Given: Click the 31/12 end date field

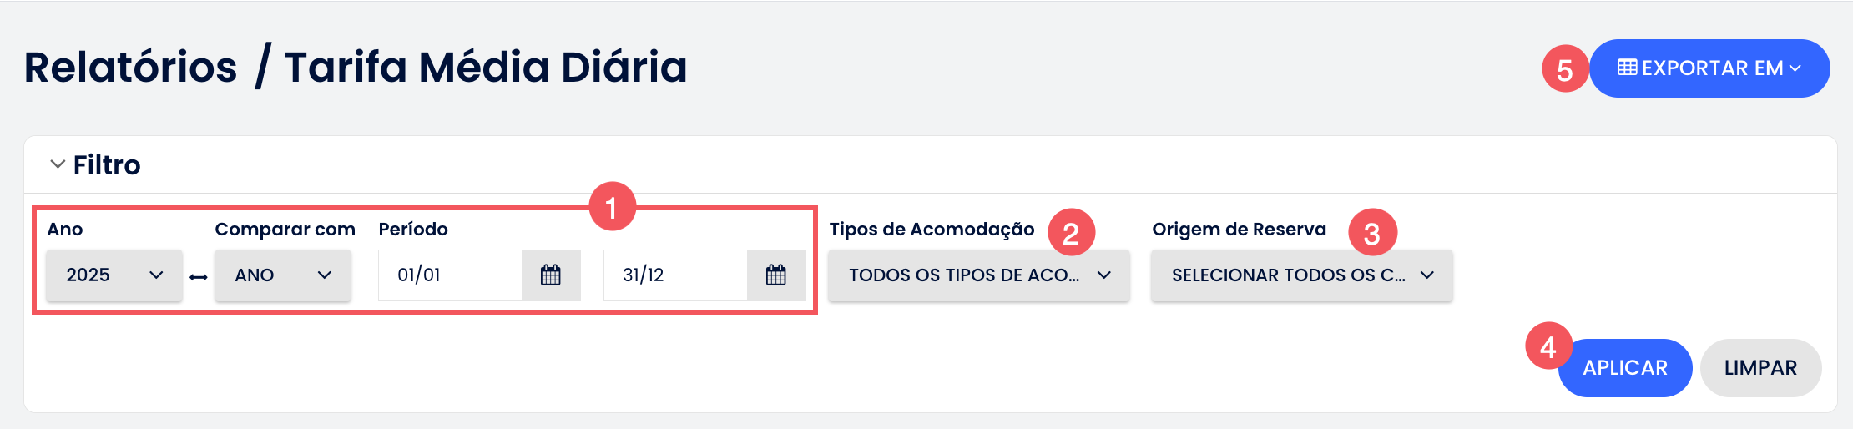Looking at the screenshot, I should 675,275.
